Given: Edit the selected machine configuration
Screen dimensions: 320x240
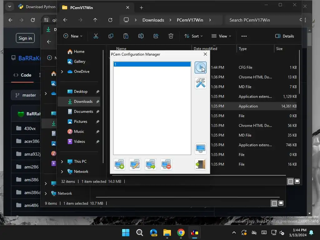Looking at the screenshot, I should pos(135,164).
